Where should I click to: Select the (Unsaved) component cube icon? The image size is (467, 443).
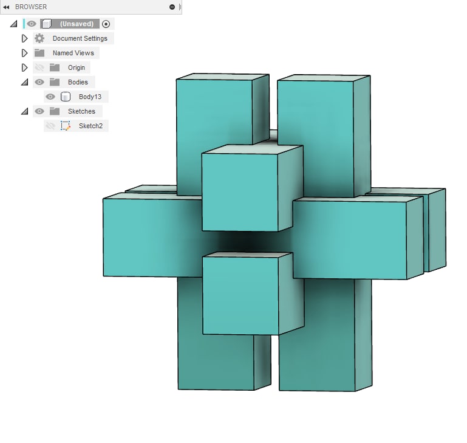pos(47,24)
